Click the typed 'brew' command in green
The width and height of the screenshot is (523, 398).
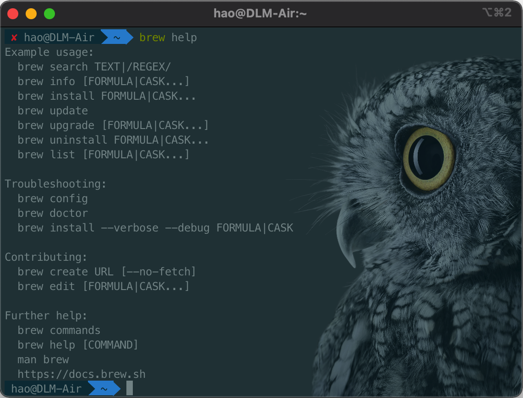pos(152,38)
